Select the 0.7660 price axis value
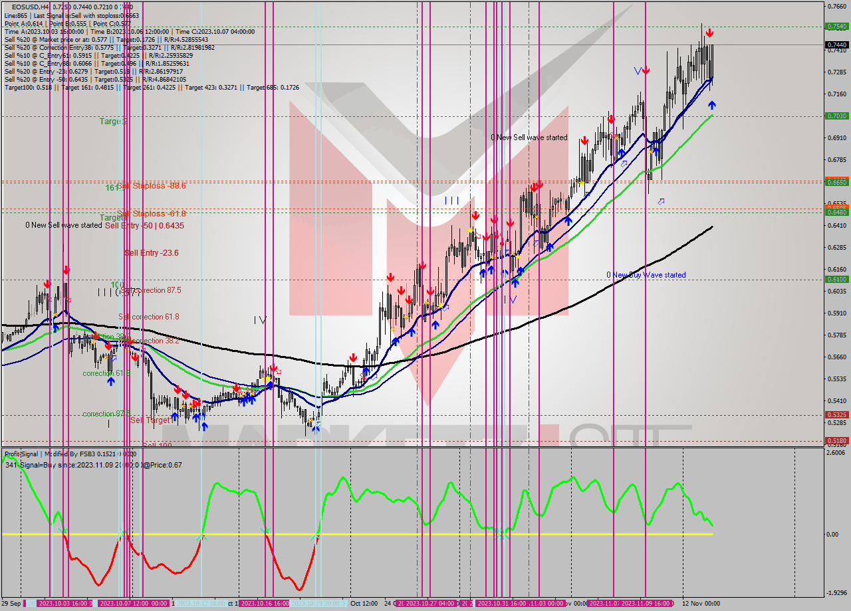The width and height of the screenshot is (851, 611). click(836, 7)
